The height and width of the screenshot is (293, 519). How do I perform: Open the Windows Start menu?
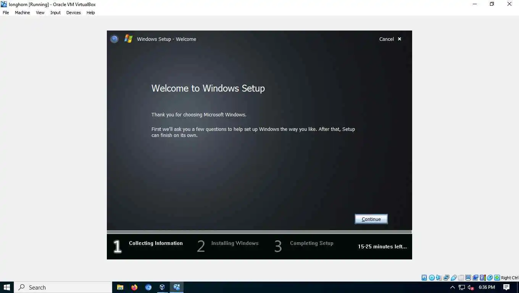click(7, 287)
